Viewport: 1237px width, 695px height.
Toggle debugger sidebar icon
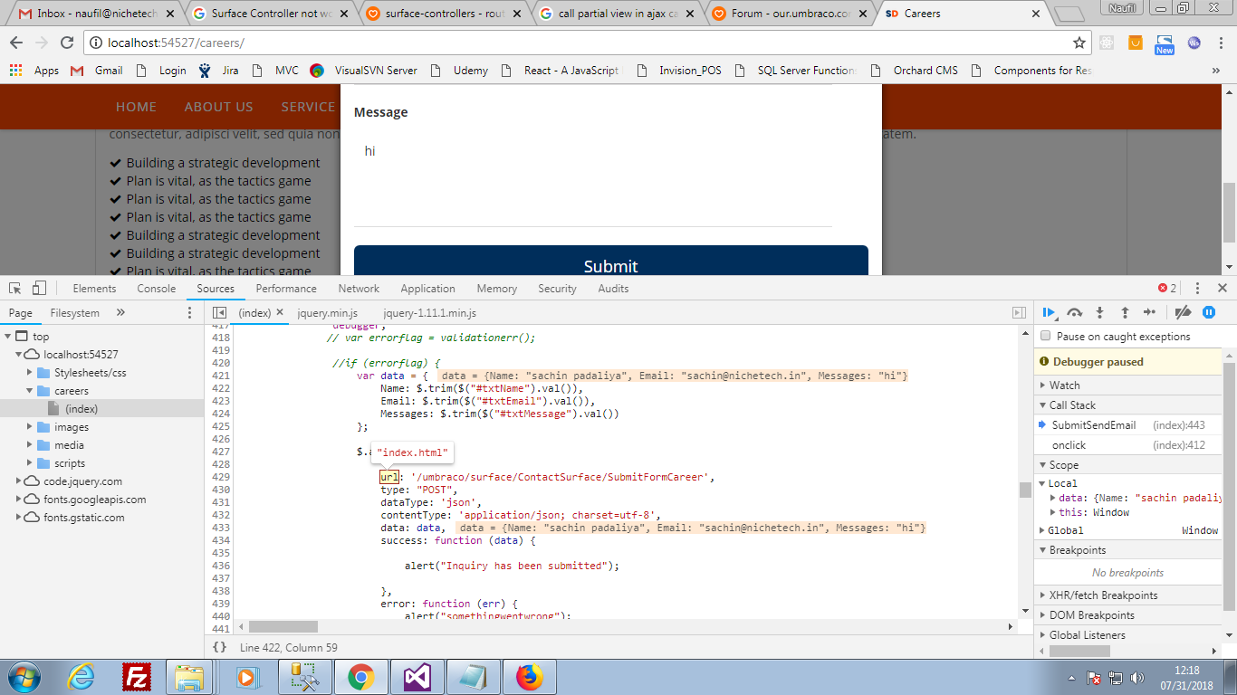[x=1019, y=312]
